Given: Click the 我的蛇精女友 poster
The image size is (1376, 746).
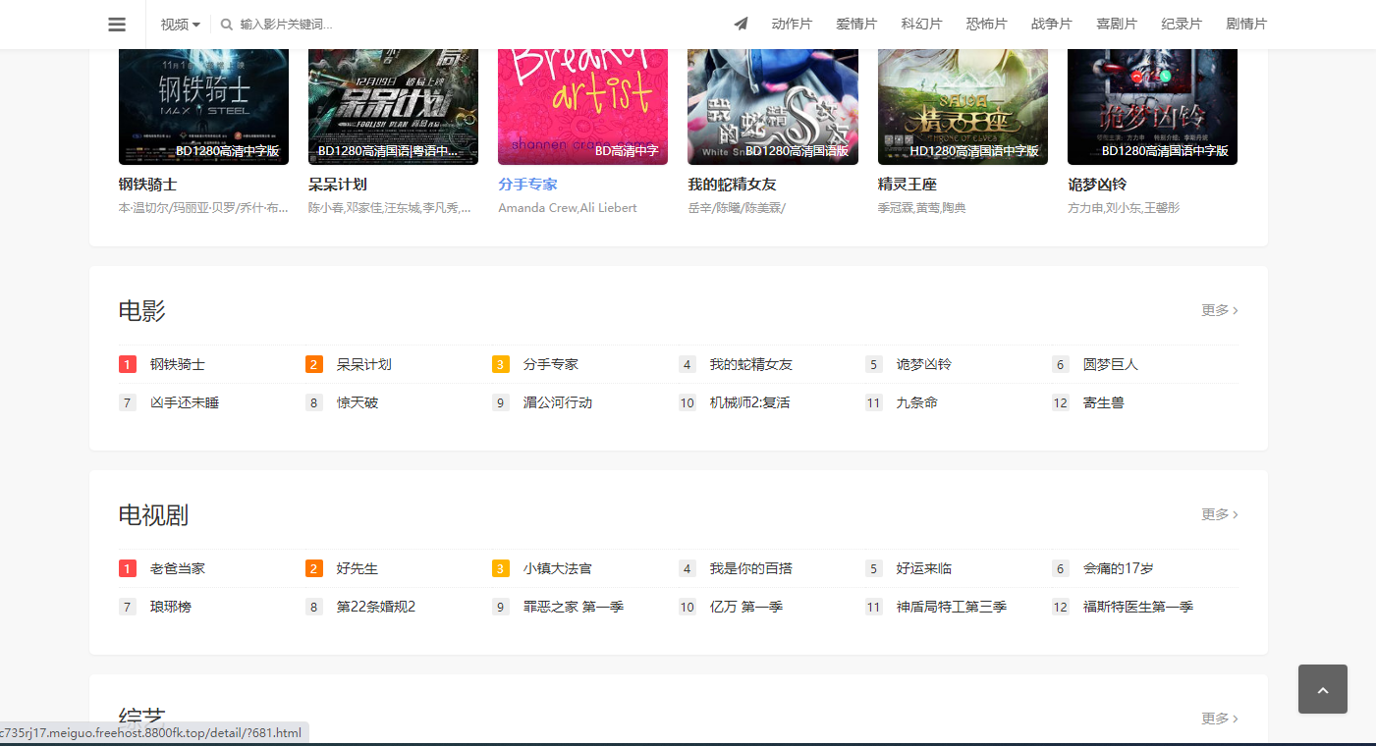Looking at the screenshot, I should 773,106.
